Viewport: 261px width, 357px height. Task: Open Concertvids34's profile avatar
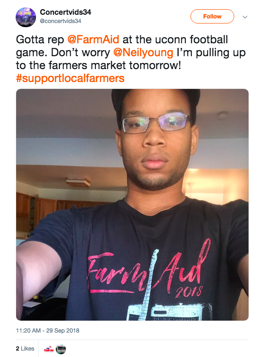tap(26, 17)
